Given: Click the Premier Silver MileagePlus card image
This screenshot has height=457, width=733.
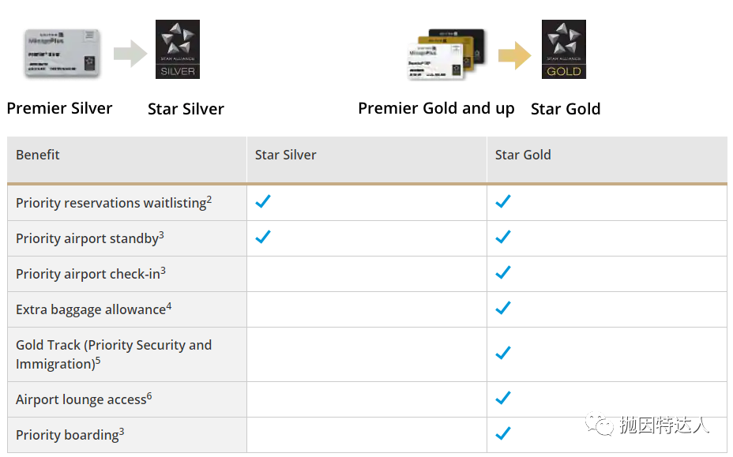Looking at the screenshot, I should tap(61, 54).
